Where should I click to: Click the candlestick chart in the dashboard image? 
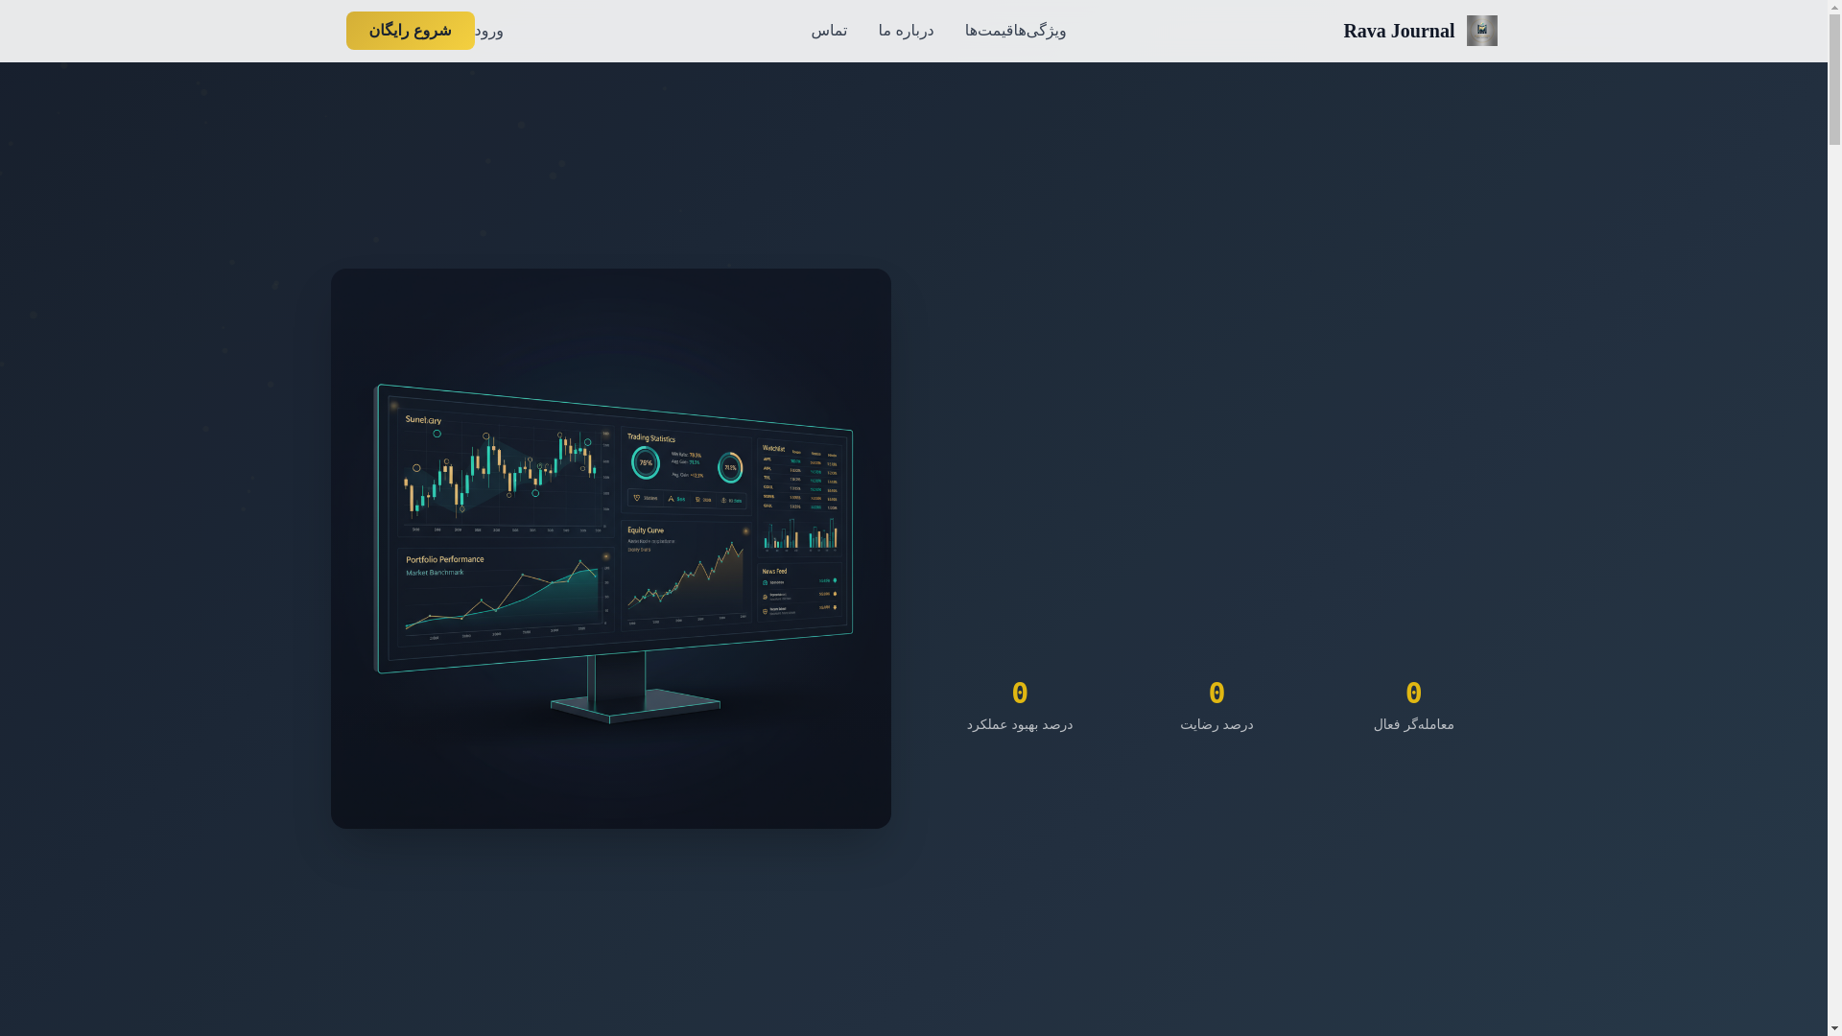501,472
